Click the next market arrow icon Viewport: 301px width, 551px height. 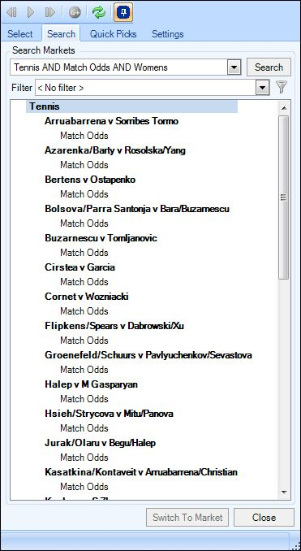click(50, 13)
